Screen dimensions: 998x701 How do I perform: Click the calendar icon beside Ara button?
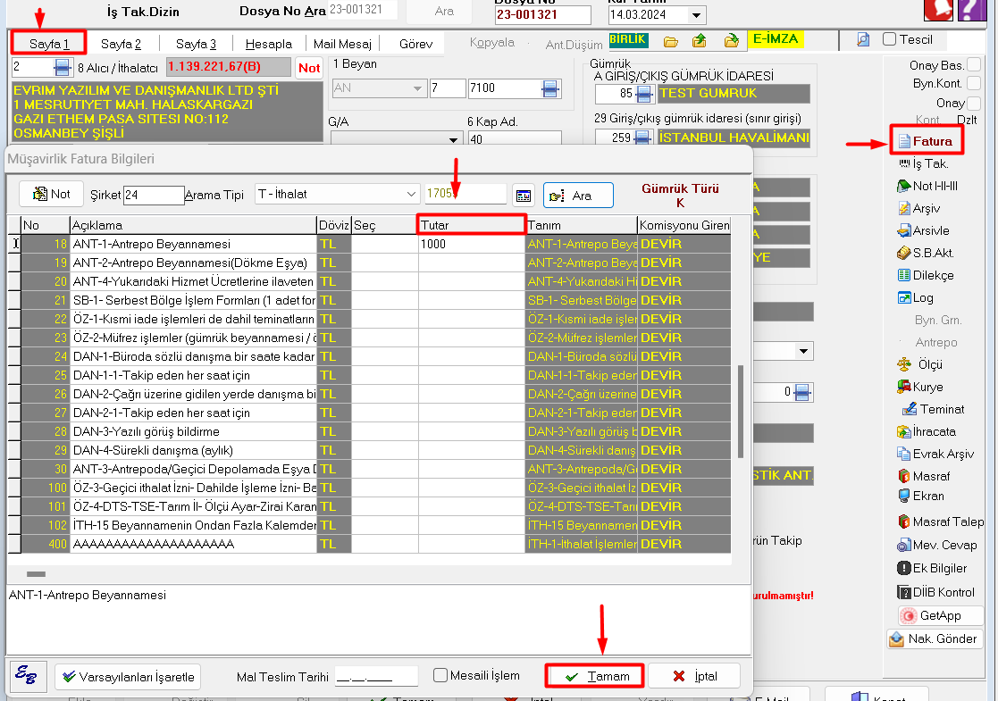(x=523, y=195)
